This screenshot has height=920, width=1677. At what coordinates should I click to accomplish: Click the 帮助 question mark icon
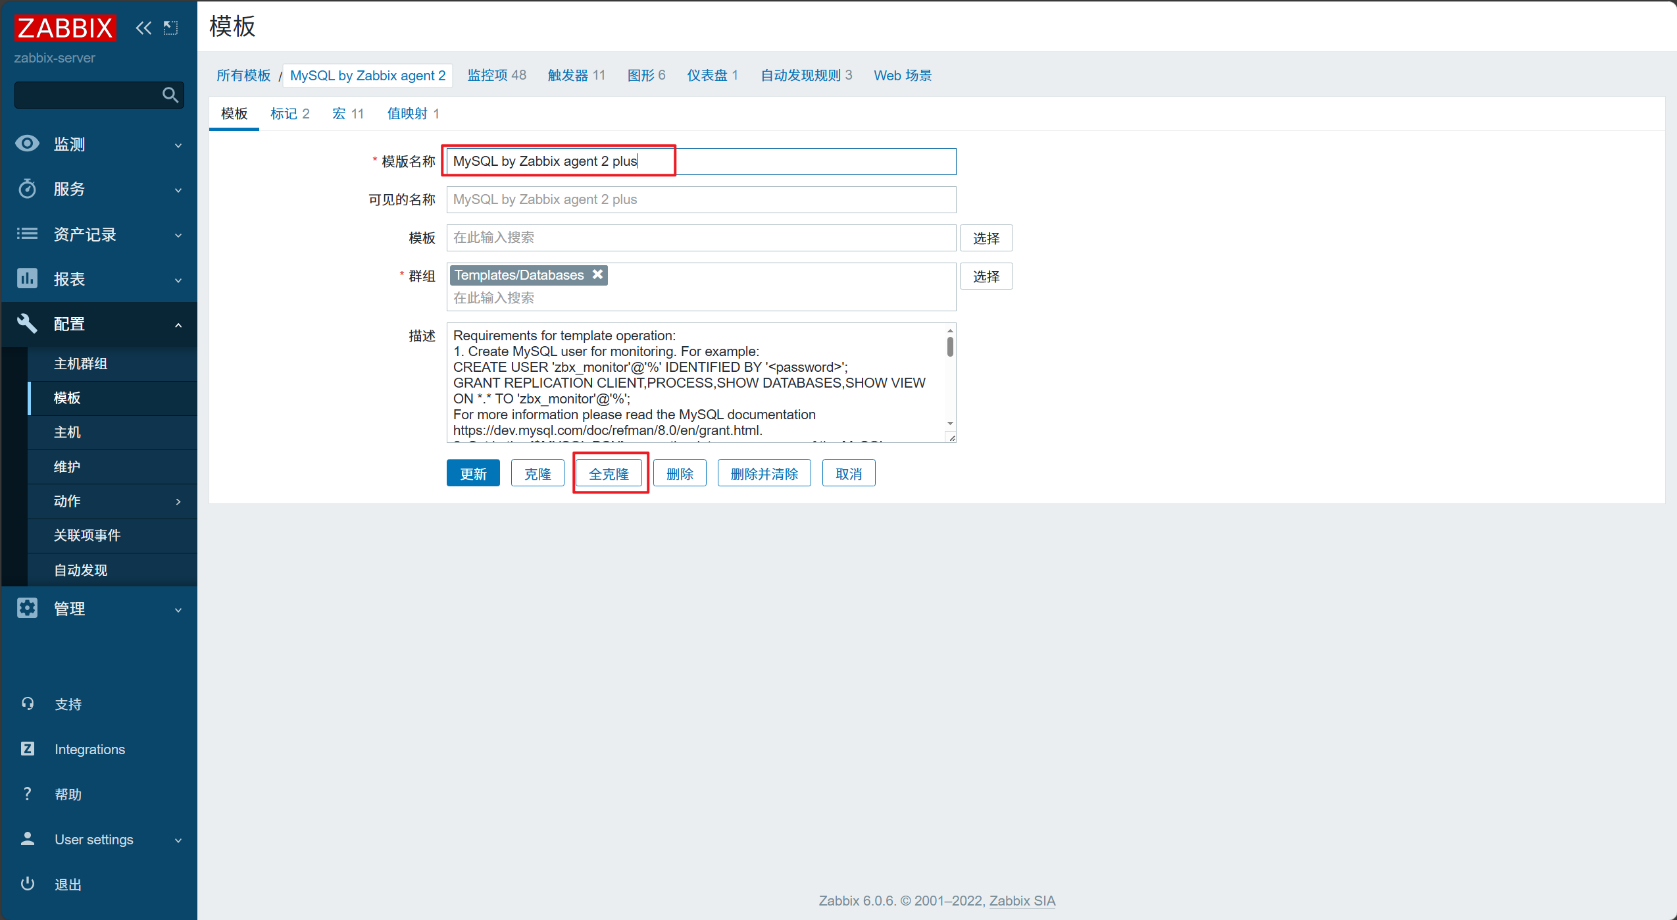tap(28, 794)
